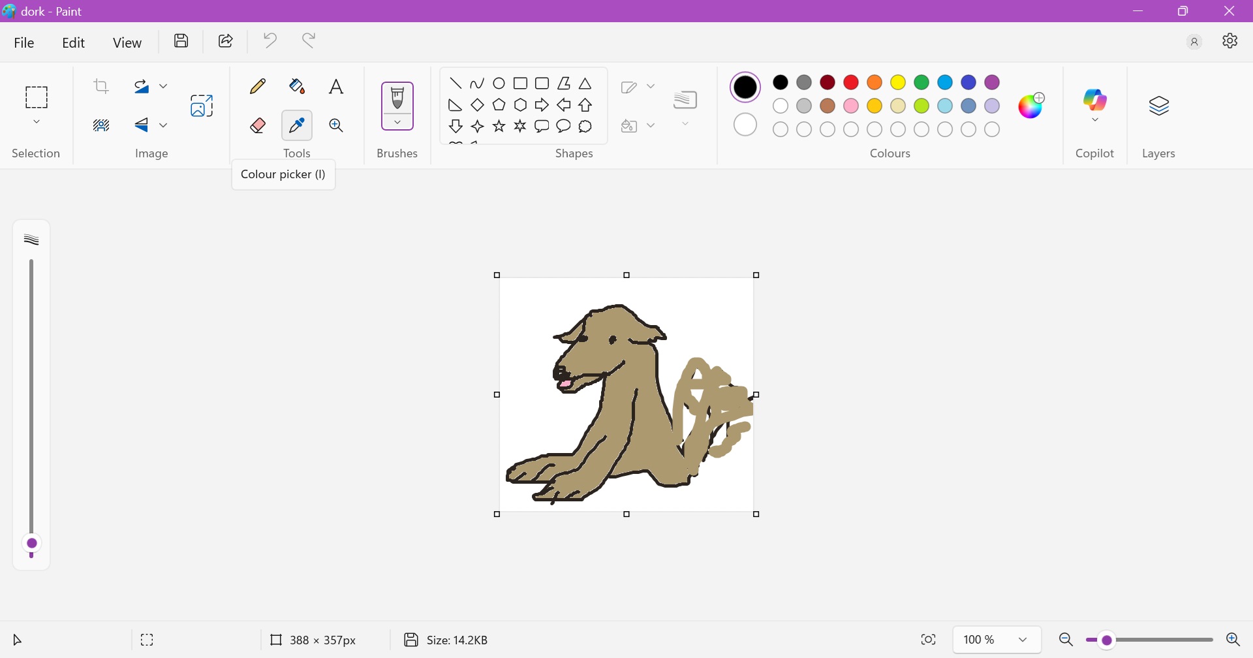Click the Undo arrow
1253x658 pixels.
coord(271,41)
